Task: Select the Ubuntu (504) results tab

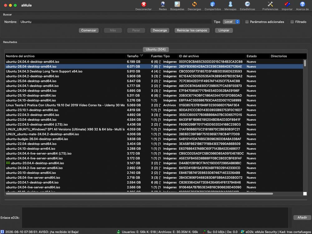Action: pyautogui.click(x=156, y=49)
